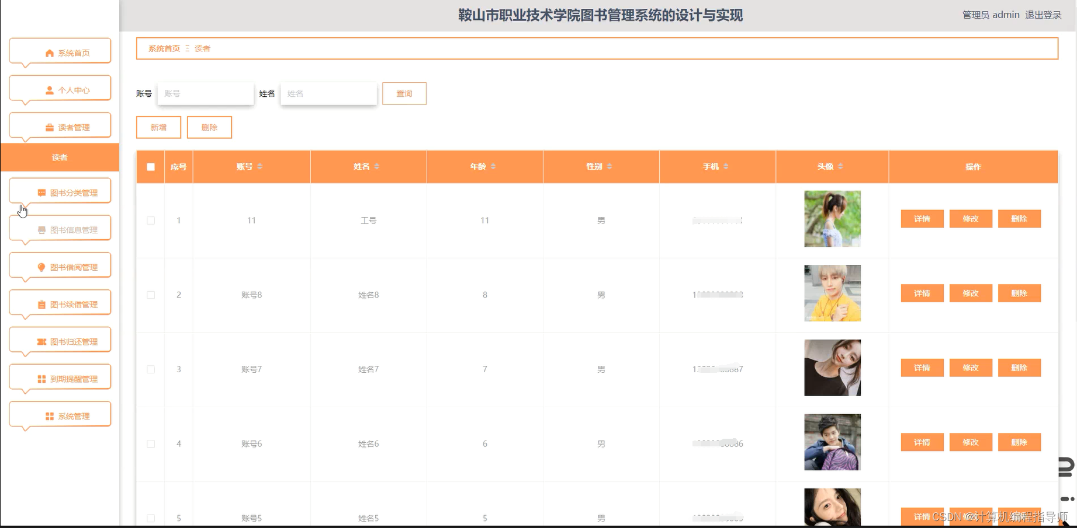Open 详情 for 账号6 row
The width and height of the screenshot is (1077, 528).
click(922, 442)
